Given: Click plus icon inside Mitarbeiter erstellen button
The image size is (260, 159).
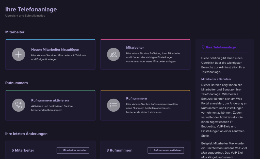Looking at the screenshot, I should (x=60, y=150).
